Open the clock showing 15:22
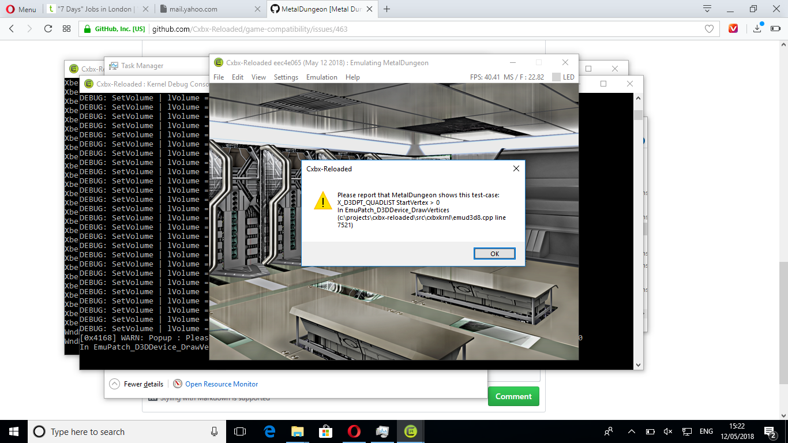The image size is (788, 443). (x=737, y=431)
